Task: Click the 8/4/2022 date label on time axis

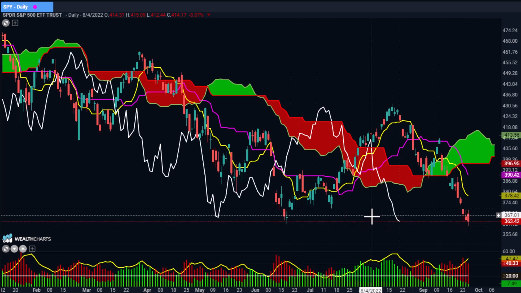Action: (371, 290)
